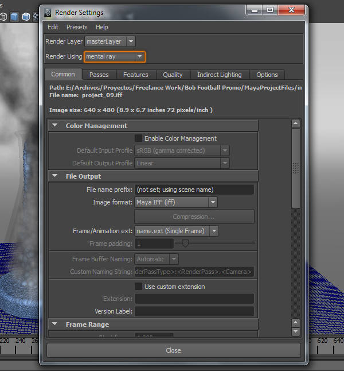Collapse the Color Management section arrow
Viewport: 344px width, 371px height.
click(x=55, y=126)
